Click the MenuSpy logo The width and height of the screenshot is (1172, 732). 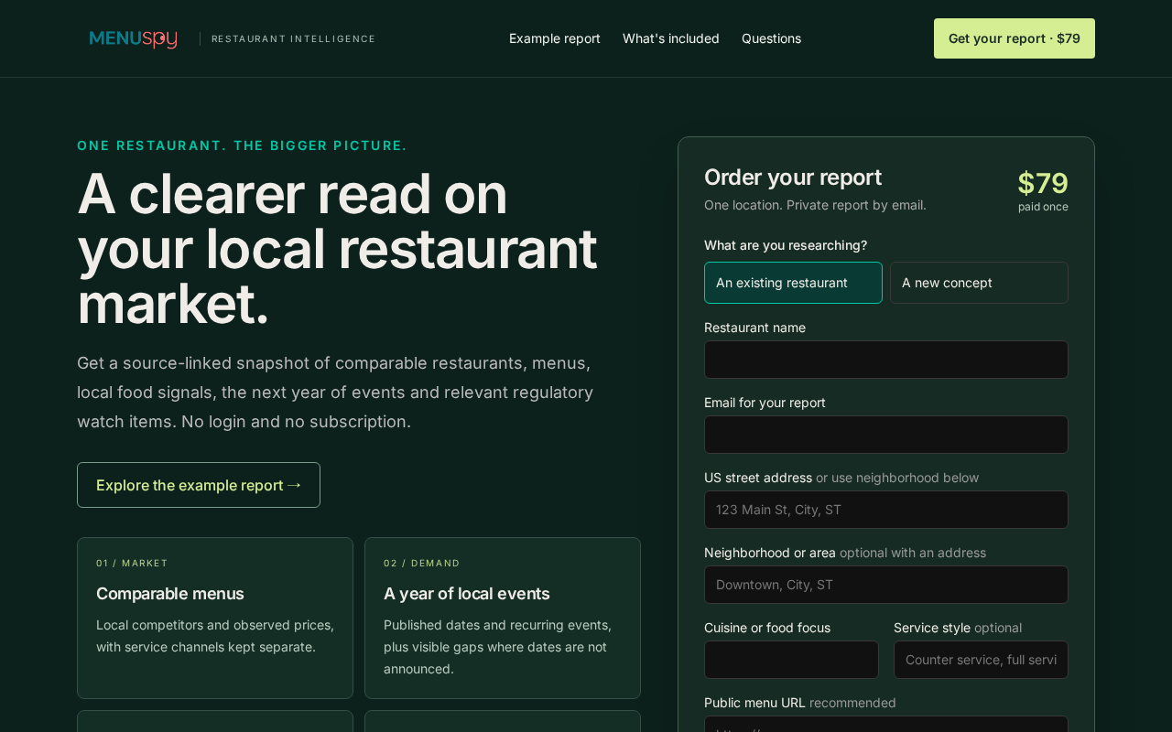tap(134, 38)
